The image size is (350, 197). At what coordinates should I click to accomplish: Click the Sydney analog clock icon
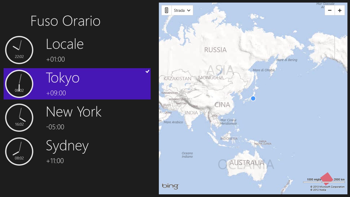tap(19, 151)
